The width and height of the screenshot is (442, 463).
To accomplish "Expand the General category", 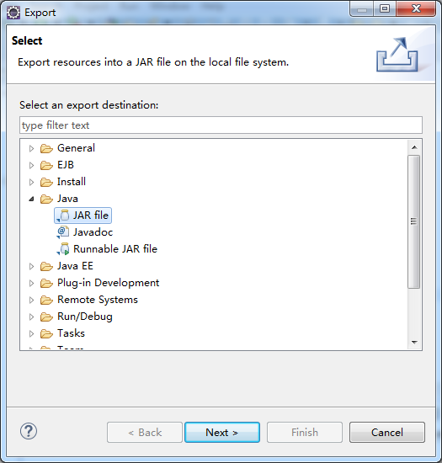I will 31,148.
